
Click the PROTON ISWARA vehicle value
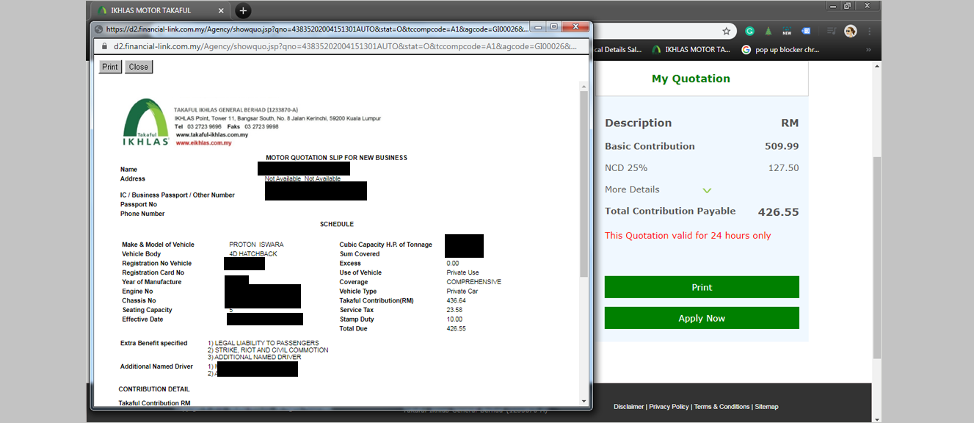pos(256,245)
